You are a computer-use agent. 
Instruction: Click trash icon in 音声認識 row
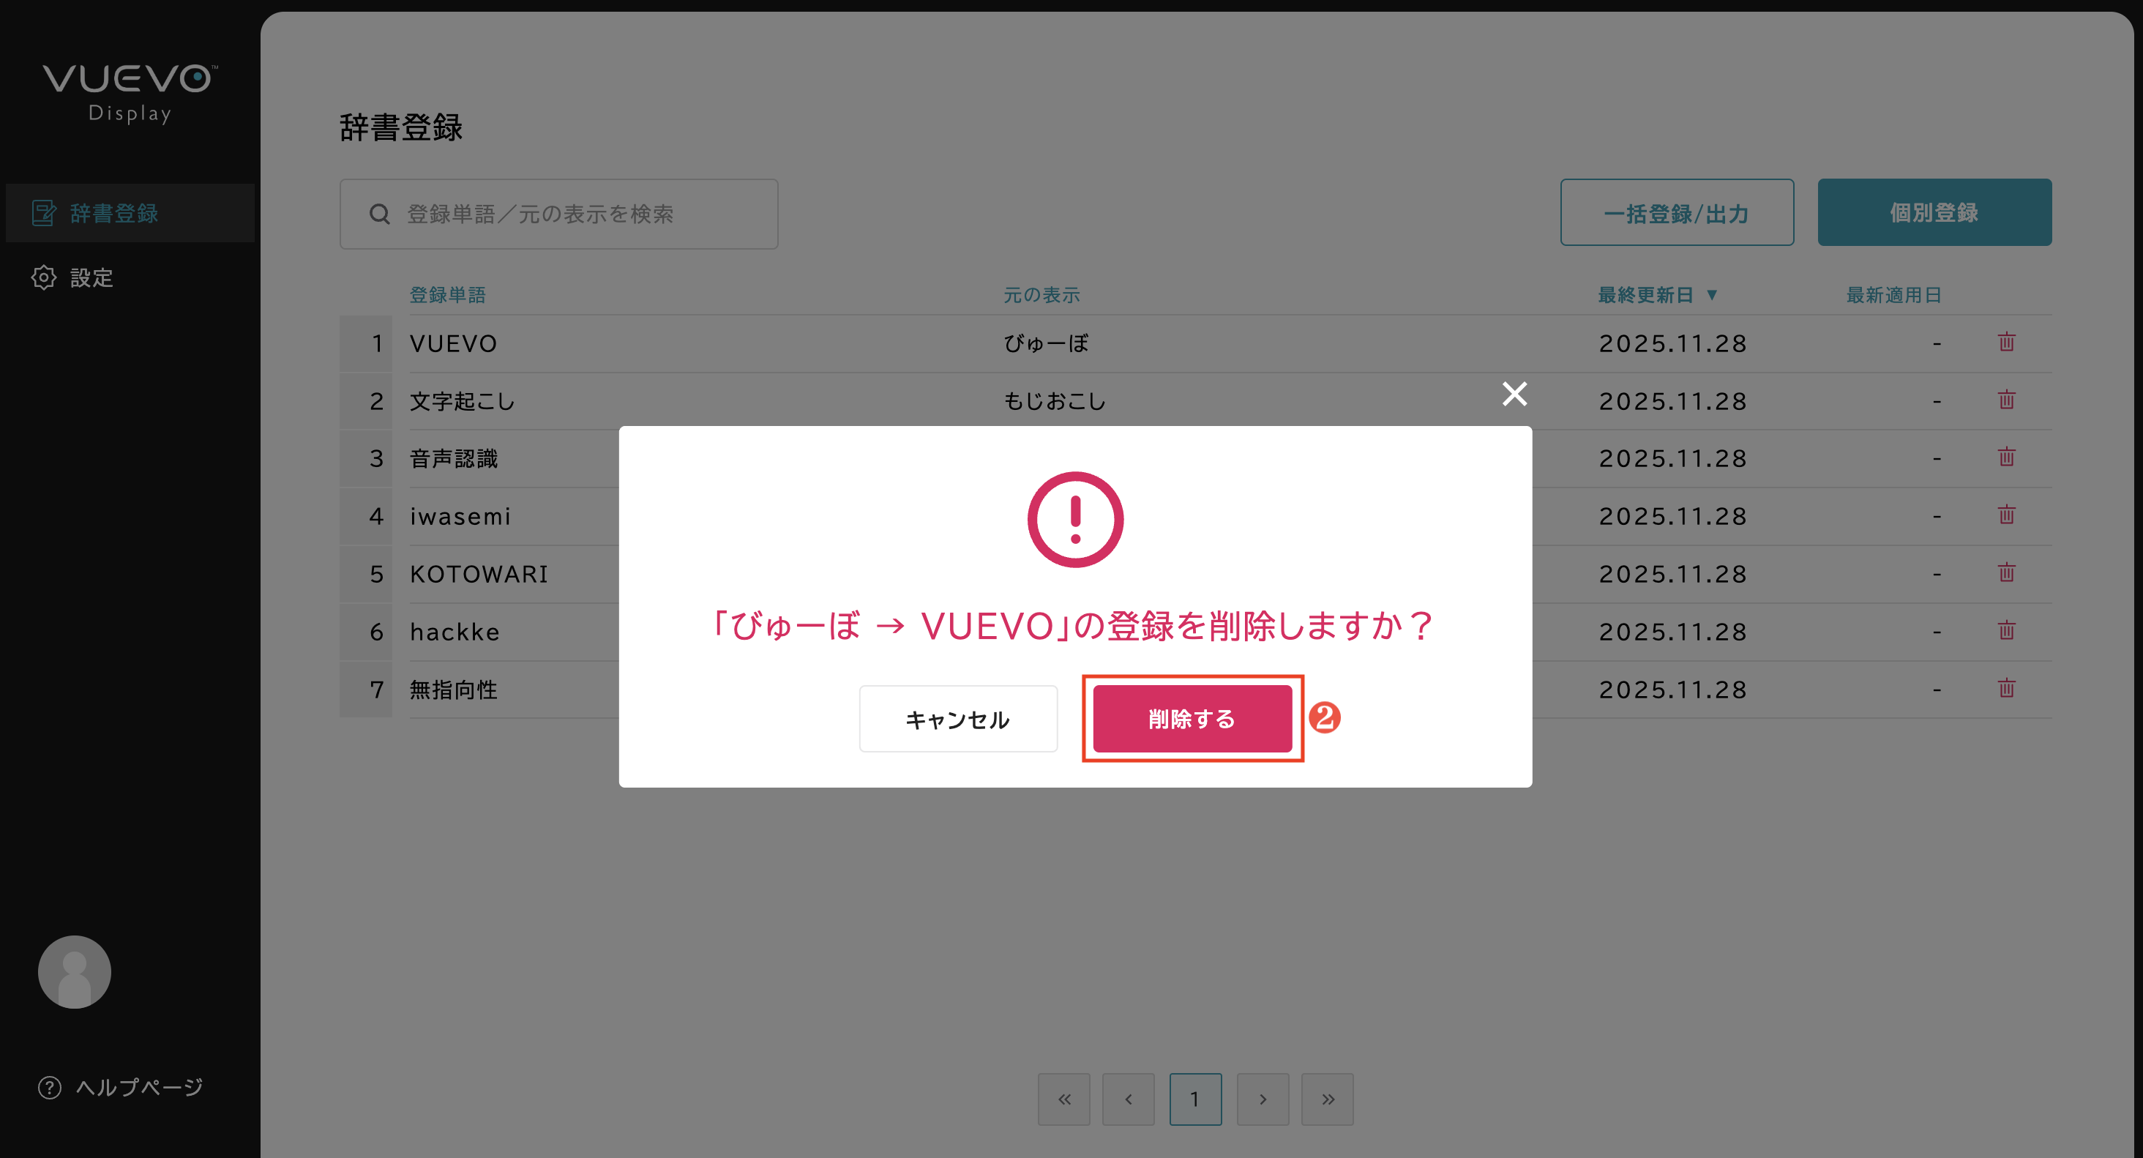click(x=2005, y=457)
